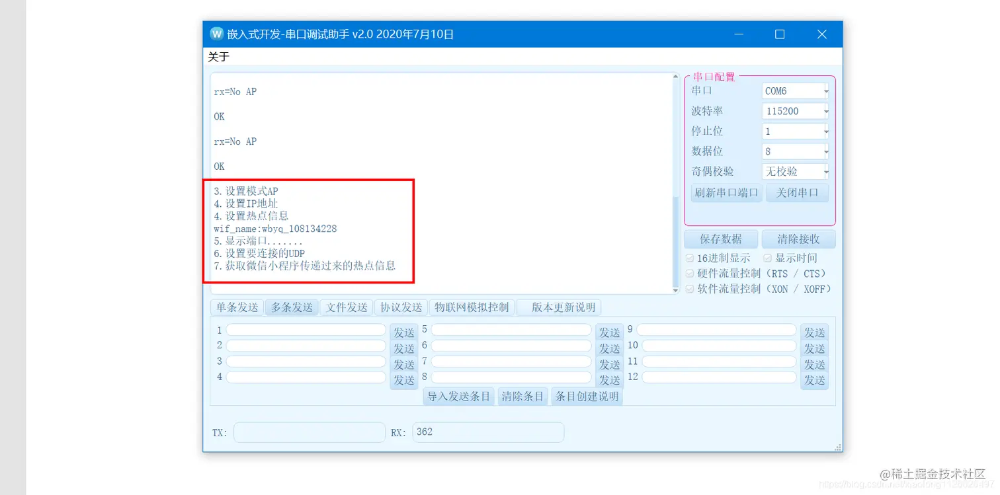Click the 条目创建说明 button
This screenshot has width=1000, height=495.
click(587, 397)
